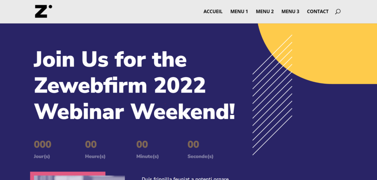
Task: Click the Z logo in header
Action: (x=43, y=11)
